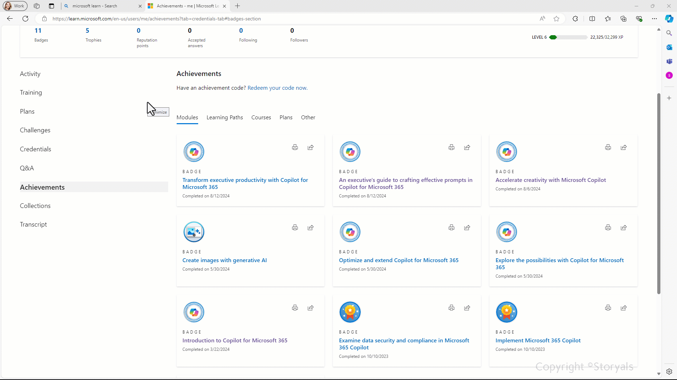677x380 pixels.
Task: Open Copilot from the browser toolbar
Action: click(x=669, y=19)
